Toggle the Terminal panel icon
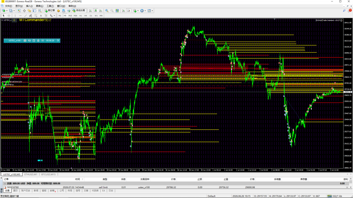Viewport: 353px width, 198px height. point(34,11)
